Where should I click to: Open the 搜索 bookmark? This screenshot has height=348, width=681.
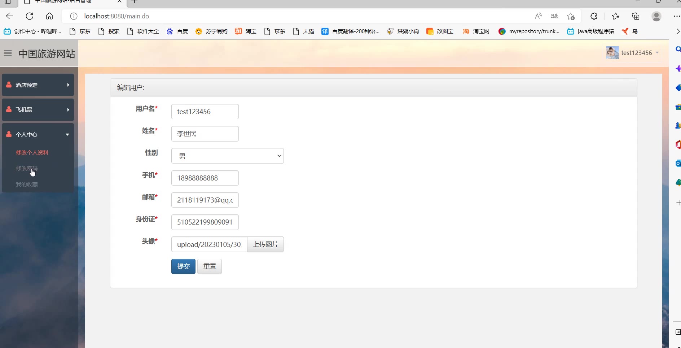[x=109, y=31]
